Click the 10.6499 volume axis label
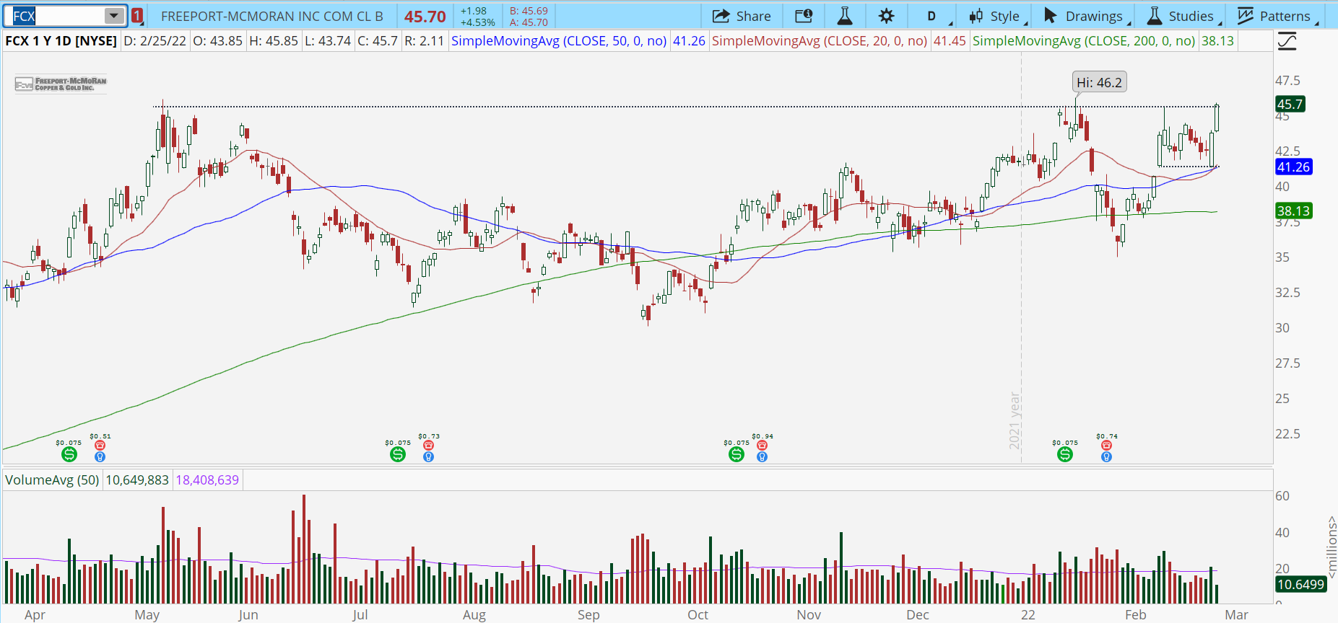The image size is (1338, 623). 1300,584
